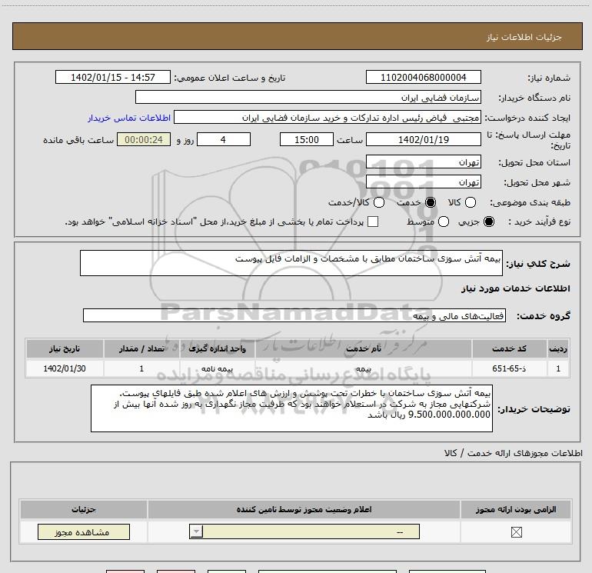Click the شرح کلی نیاز text box
Screen dimensions: 592x573
(x=291, y=263)
